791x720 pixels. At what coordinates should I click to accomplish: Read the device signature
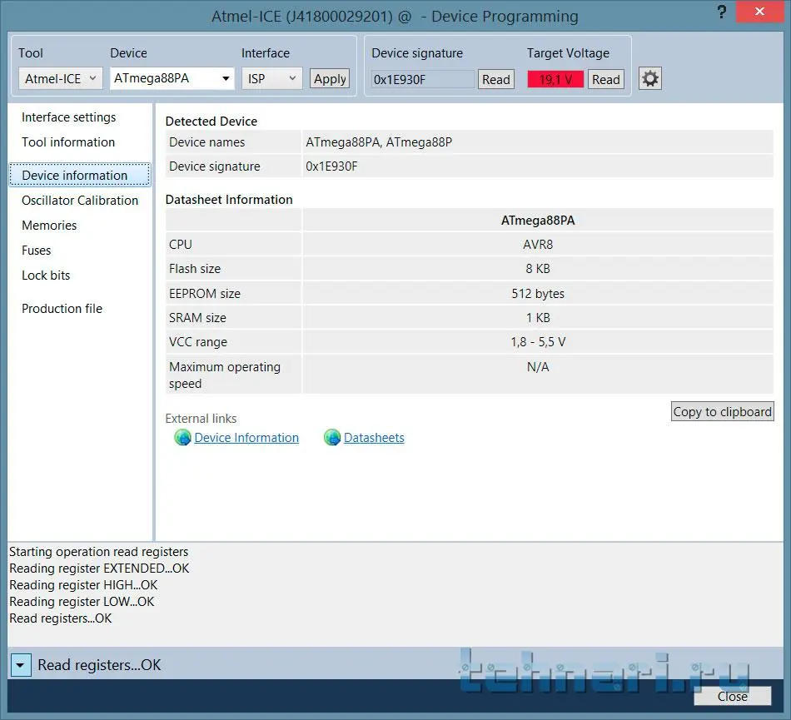496,79
